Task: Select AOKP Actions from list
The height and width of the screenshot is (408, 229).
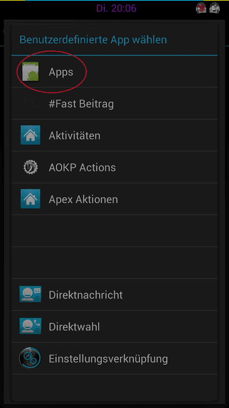Action: click(x=114, y=167)
